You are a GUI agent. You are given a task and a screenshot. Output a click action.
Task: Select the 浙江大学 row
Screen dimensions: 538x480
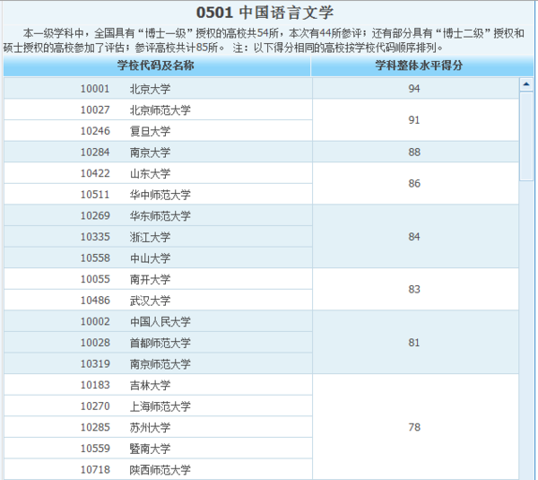pos(158,237)
